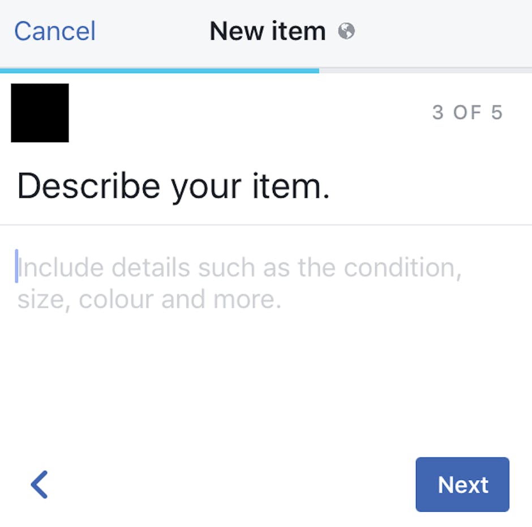Click the New item header title
Screen dimensions: 532x527
pyautogui.click(x=268, y=31)
